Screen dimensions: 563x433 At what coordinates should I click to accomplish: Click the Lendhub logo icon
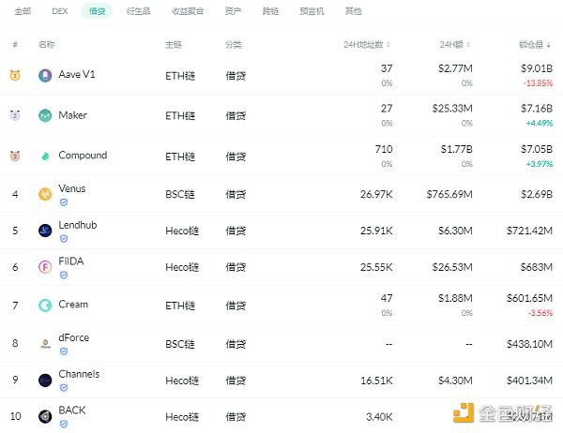(45, 231)
